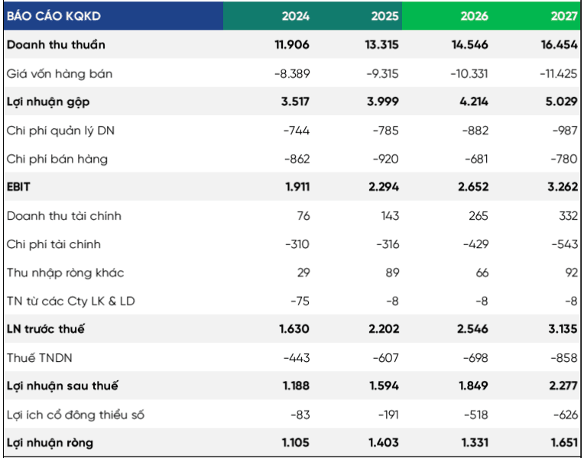Select the 'Lợi nhuận gộp' row label
The image size is (584, 458).
click(x=48, y=102)
